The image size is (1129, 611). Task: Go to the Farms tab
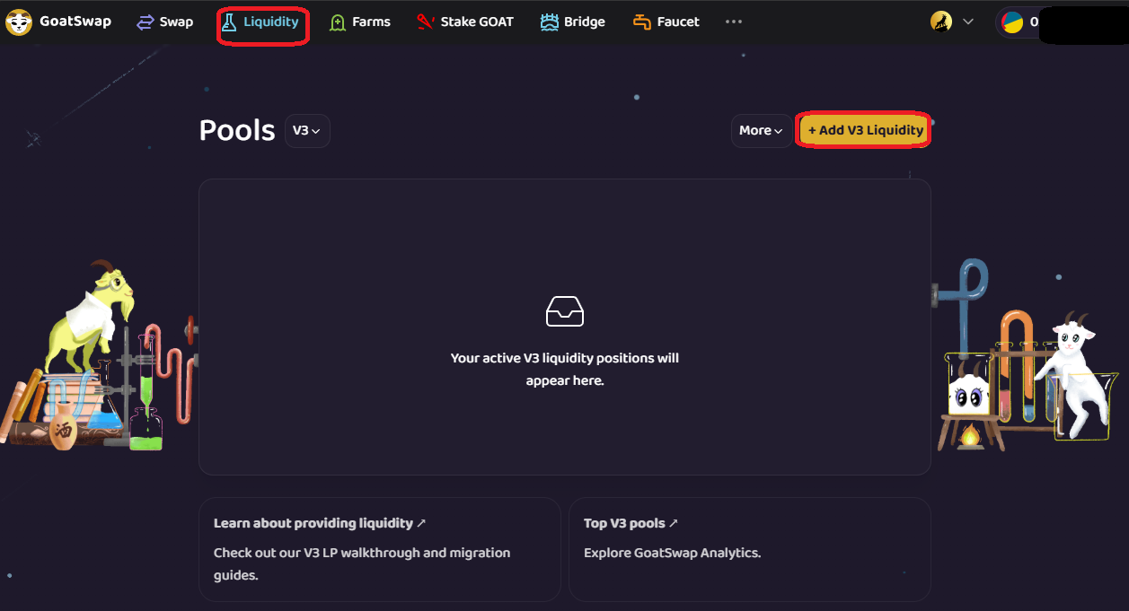tap(371, 22)
